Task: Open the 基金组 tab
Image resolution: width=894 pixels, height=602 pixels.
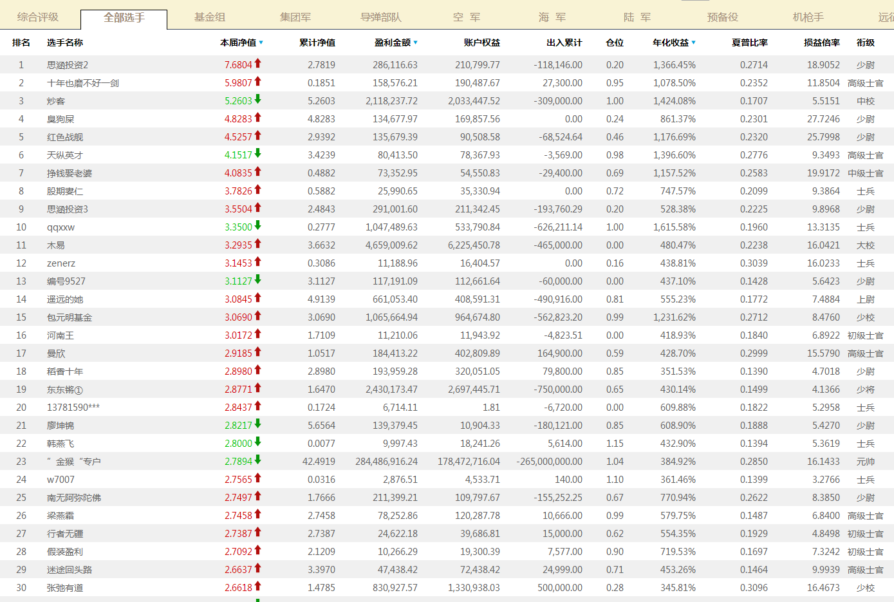Action: tap(210, 17)
